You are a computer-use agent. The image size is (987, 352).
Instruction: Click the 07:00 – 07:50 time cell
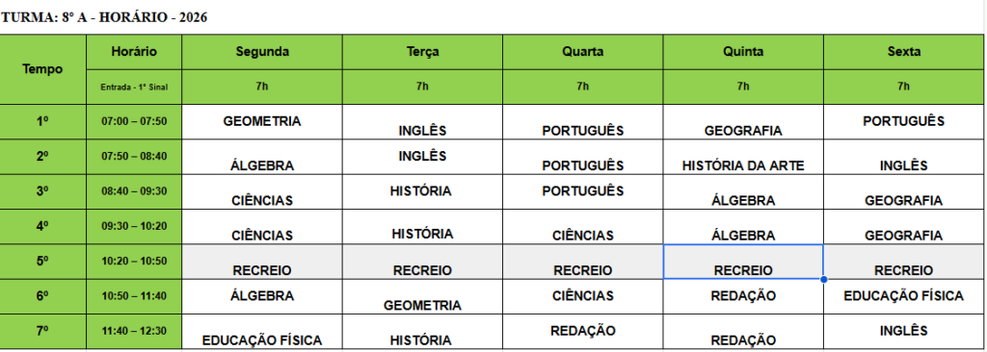[134, 122]
